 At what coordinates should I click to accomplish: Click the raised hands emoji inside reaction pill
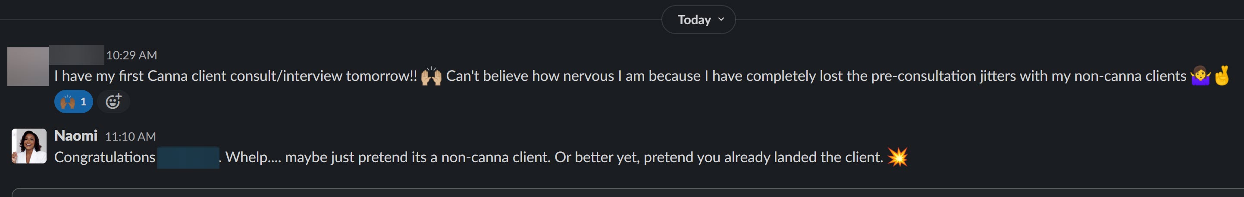67,102
